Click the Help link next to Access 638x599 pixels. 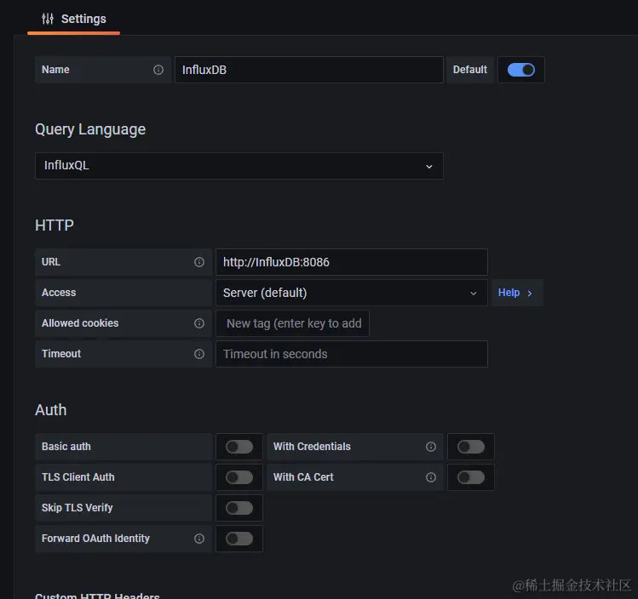(x=515, y=293)
